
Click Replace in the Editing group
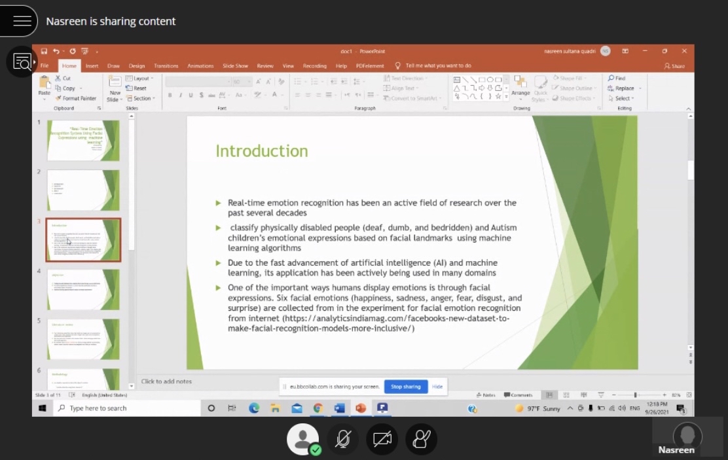[x=625, y=88]
